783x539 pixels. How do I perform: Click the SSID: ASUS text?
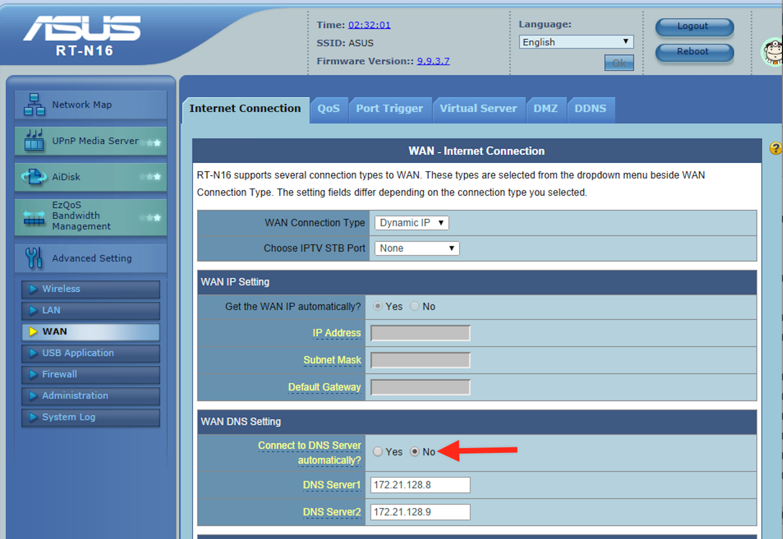[x=345, y=43]
